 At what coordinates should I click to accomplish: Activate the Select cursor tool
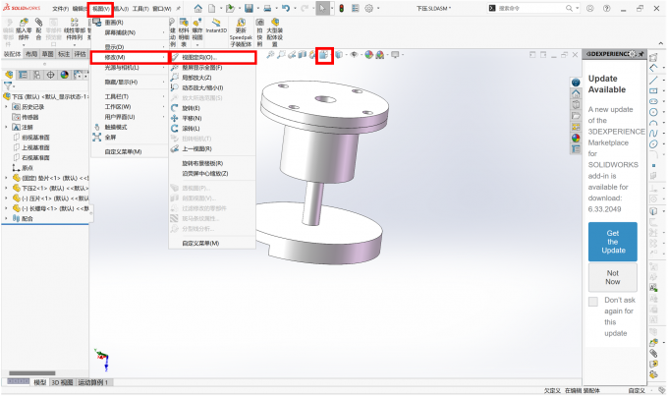point(323,8)
